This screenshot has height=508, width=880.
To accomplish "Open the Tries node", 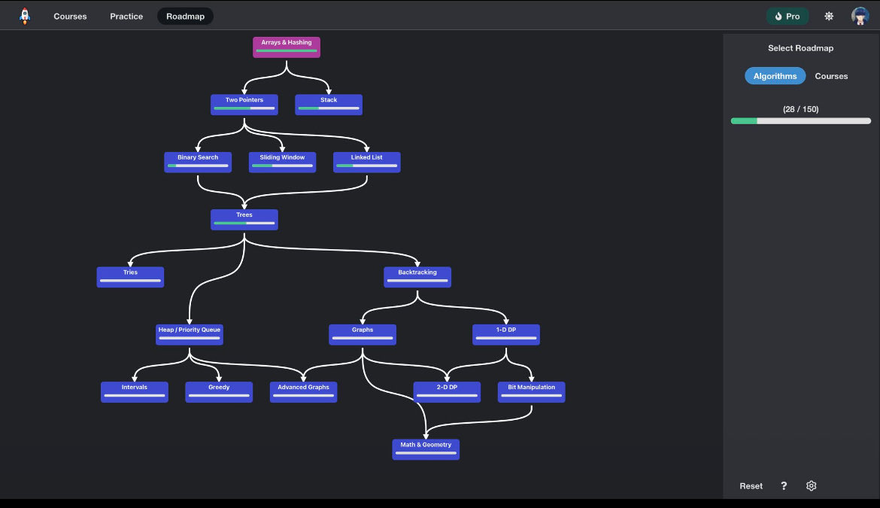I will pos(130,277).
